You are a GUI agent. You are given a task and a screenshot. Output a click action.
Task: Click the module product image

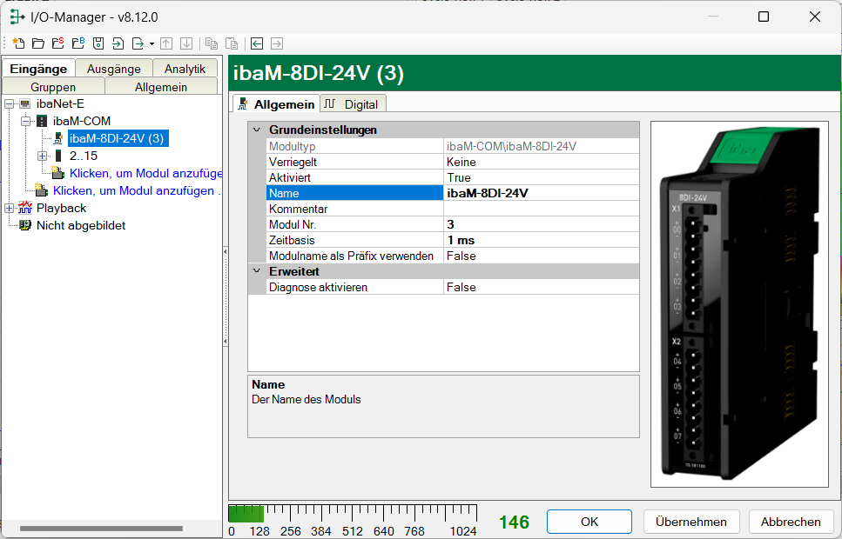coord(739,304)
